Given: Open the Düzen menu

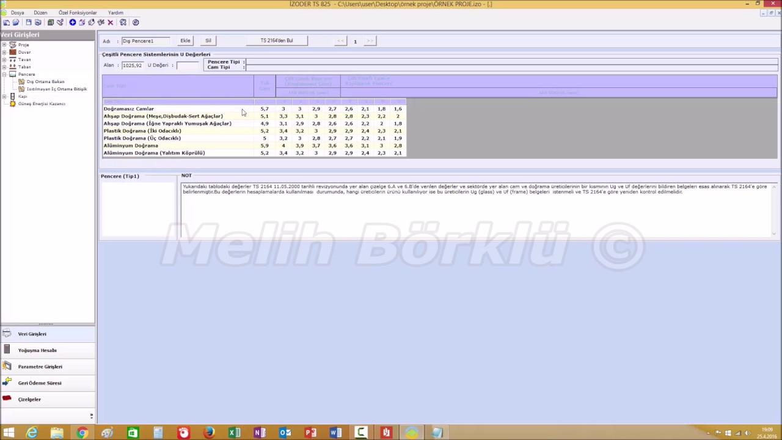Looking at the screenshot, I should pyautogui.click(x=40, y=12).
